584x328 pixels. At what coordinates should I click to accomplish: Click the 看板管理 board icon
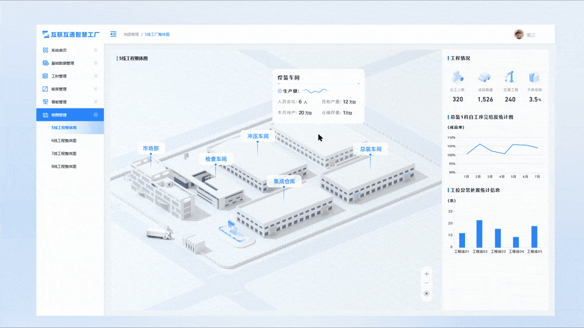(45, 102)
